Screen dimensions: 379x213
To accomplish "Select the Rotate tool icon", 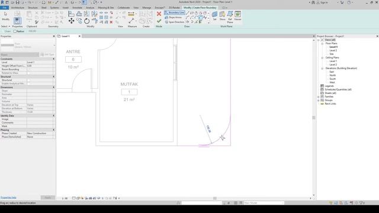I will tap(87, 21).
